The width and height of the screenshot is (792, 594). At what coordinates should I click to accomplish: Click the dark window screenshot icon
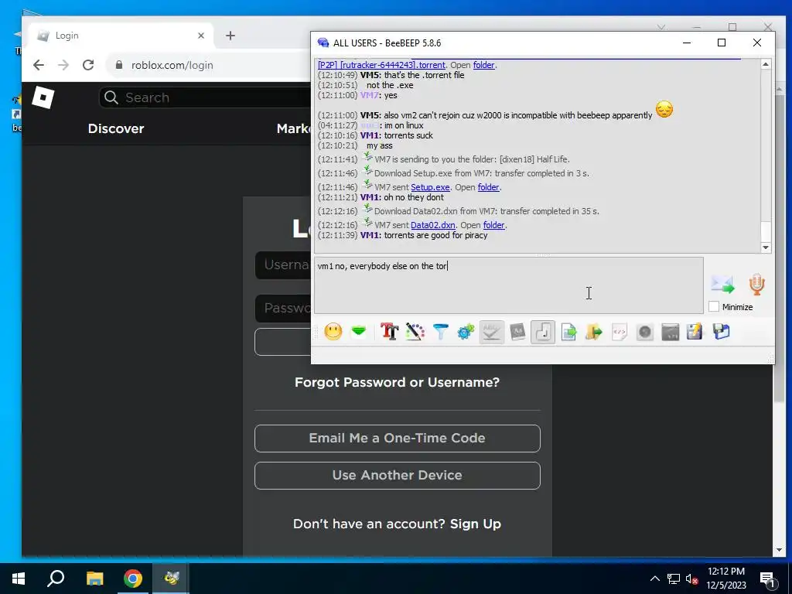coord(671,332)
